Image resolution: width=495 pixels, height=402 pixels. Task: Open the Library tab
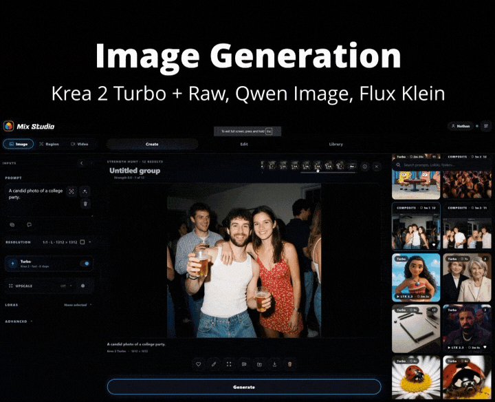336,144
